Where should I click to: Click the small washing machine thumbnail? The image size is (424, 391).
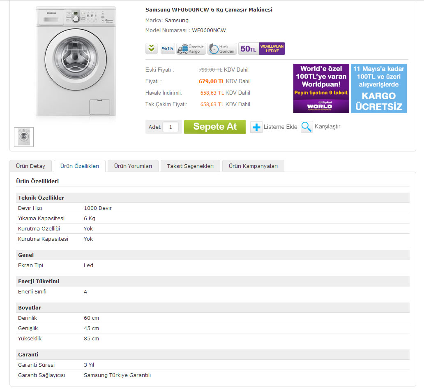point(24,137)
